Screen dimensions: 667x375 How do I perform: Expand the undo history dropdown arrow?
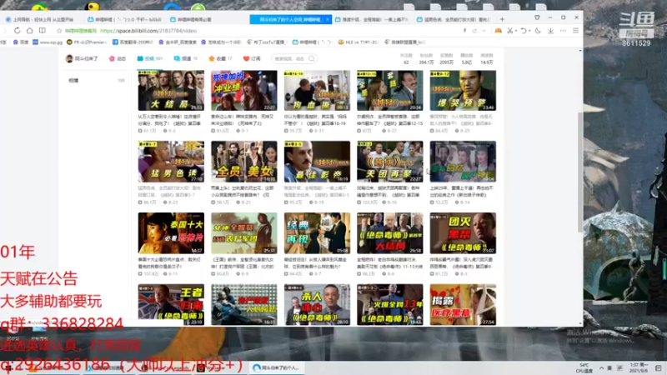529,31
